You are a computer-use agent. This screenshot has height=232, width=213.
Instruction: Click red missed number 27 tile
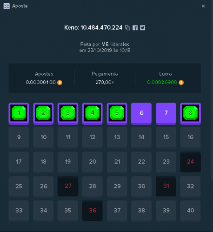pyautogui.click(x=68, y=186)
